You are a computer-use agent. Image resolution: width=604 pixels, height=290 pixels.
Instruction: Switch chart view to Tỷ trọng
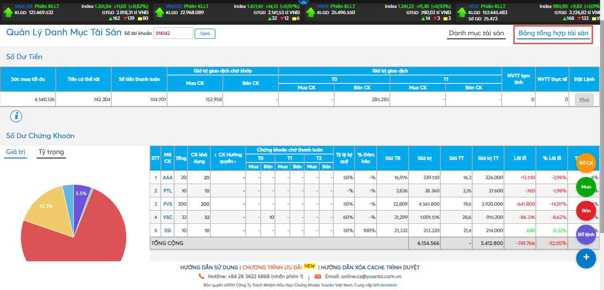[51, 152]
